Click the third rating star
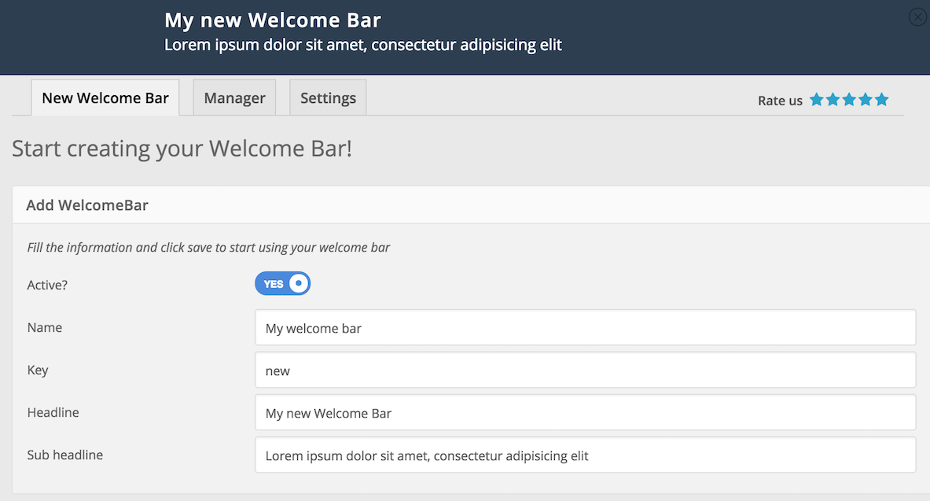This screenshot has width=930, height=501. pyautogui.click(x=849, y=100)
